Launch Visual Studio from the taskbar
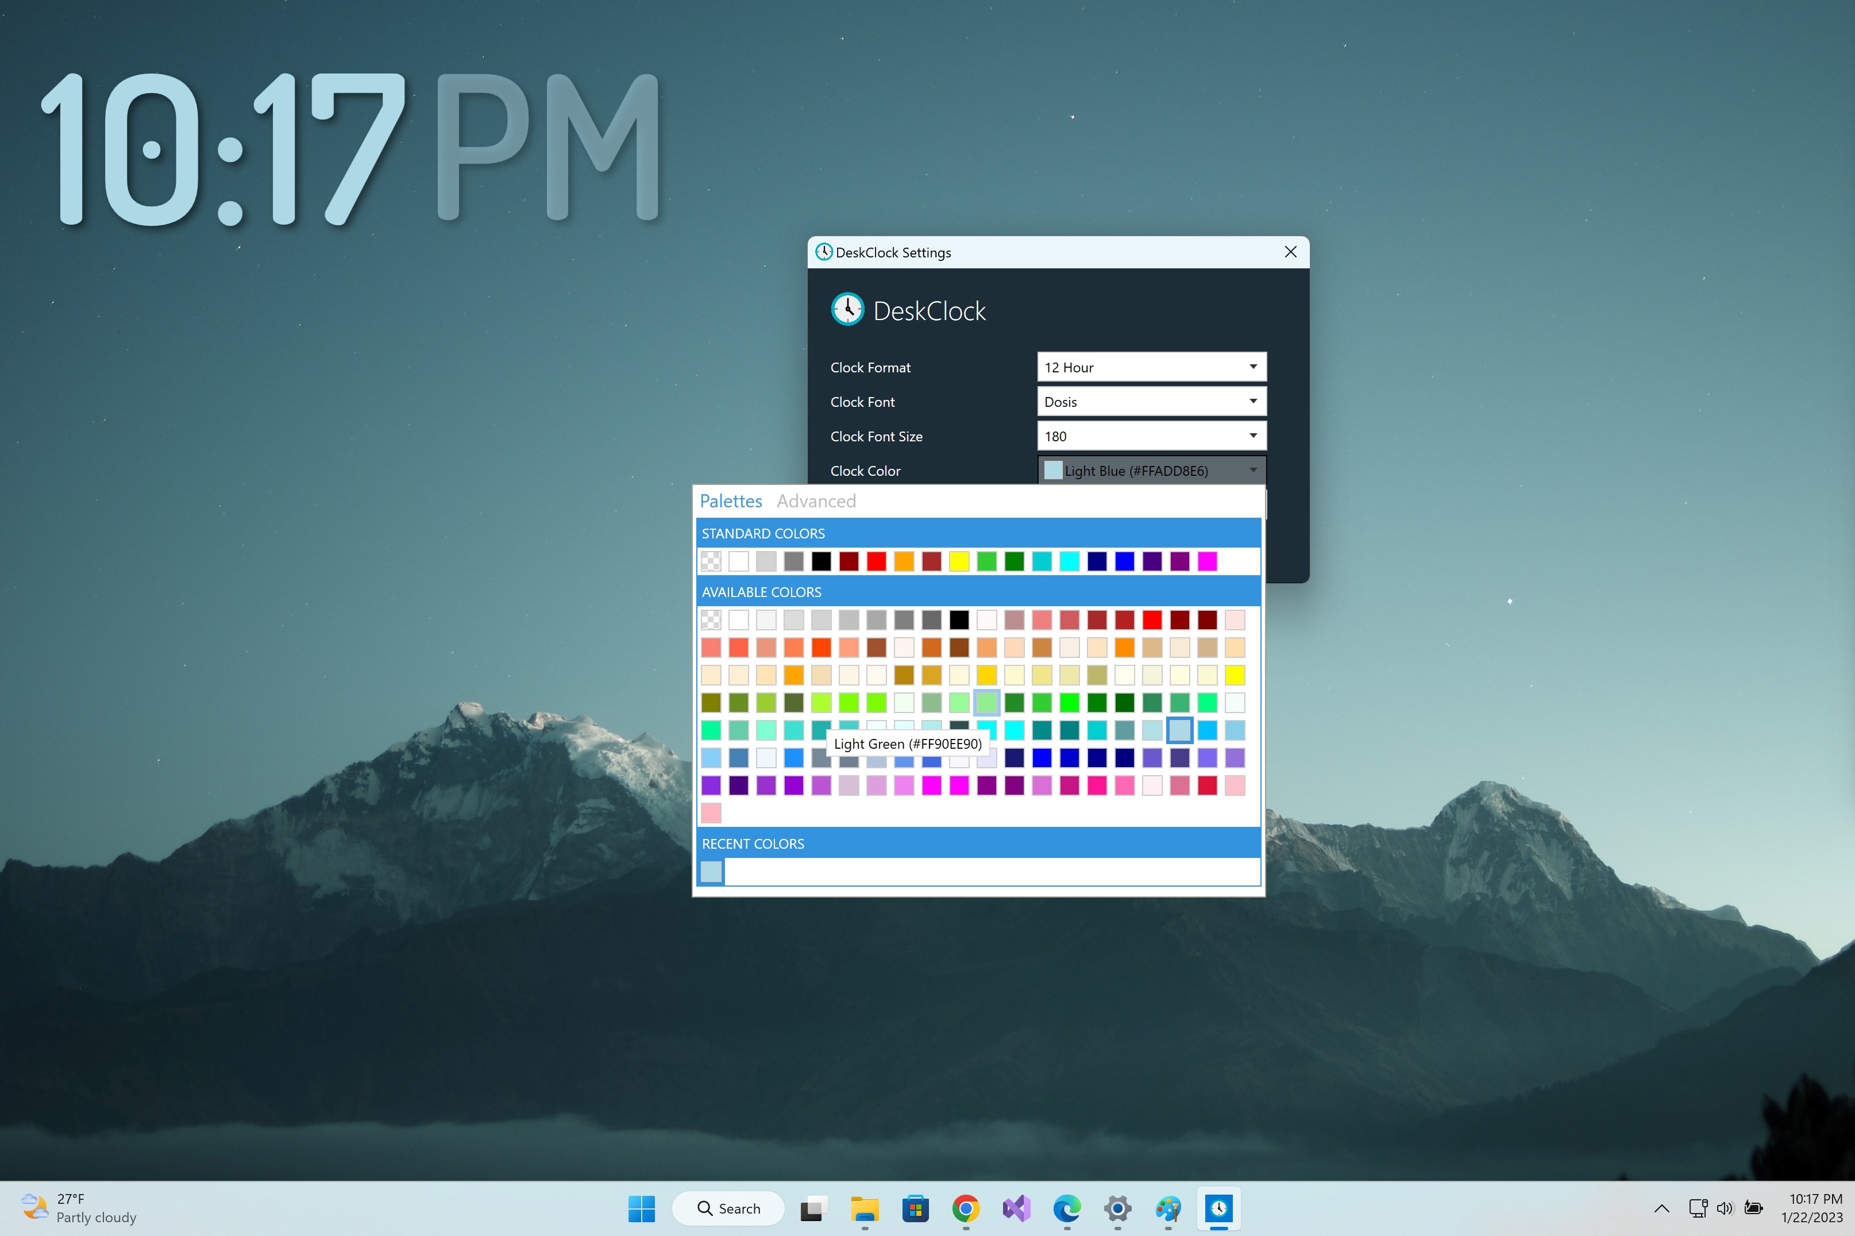Screen dimensions: 1855x1236 pyautogui.click(x=1017, y=1208)
